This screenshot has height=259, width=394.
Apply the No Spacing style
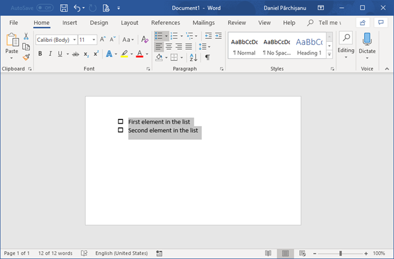pyautogui.click(x=277, y=47)
